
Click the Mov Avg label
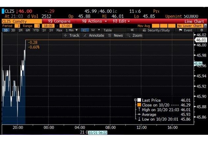click(144, 26)
